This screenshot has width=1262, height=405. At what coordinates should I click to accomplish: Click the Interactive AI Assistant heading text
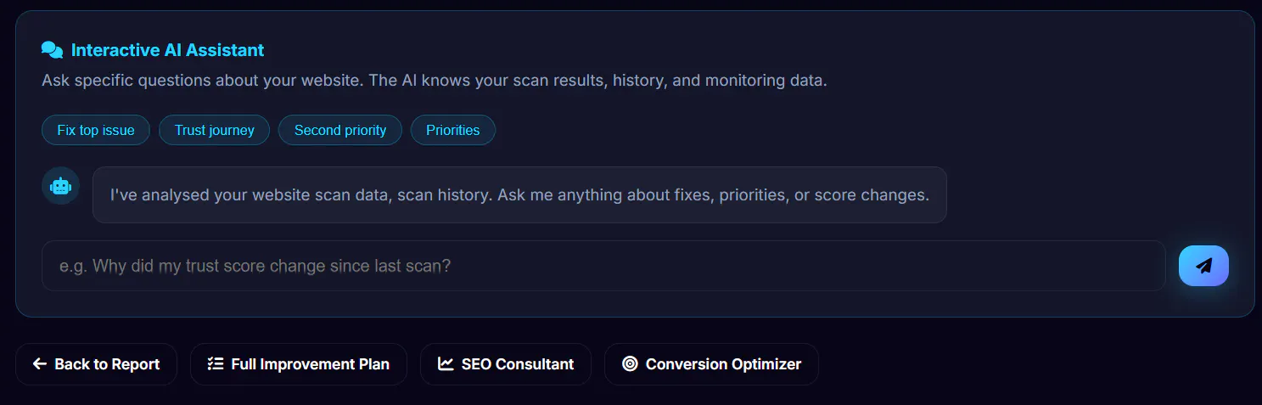pyautogui.click(x=168, y=50)
